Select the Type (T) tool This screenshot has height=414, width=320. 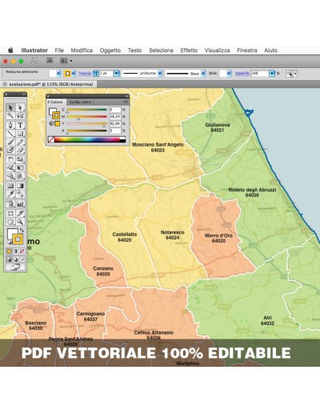20,125
